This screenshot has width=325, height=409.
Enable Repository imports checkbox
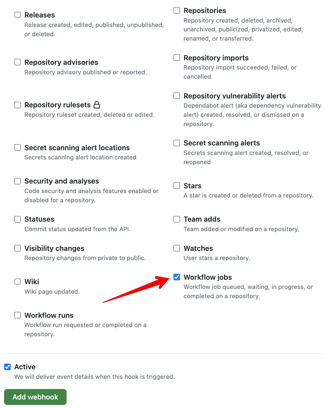tap(177, 58)
